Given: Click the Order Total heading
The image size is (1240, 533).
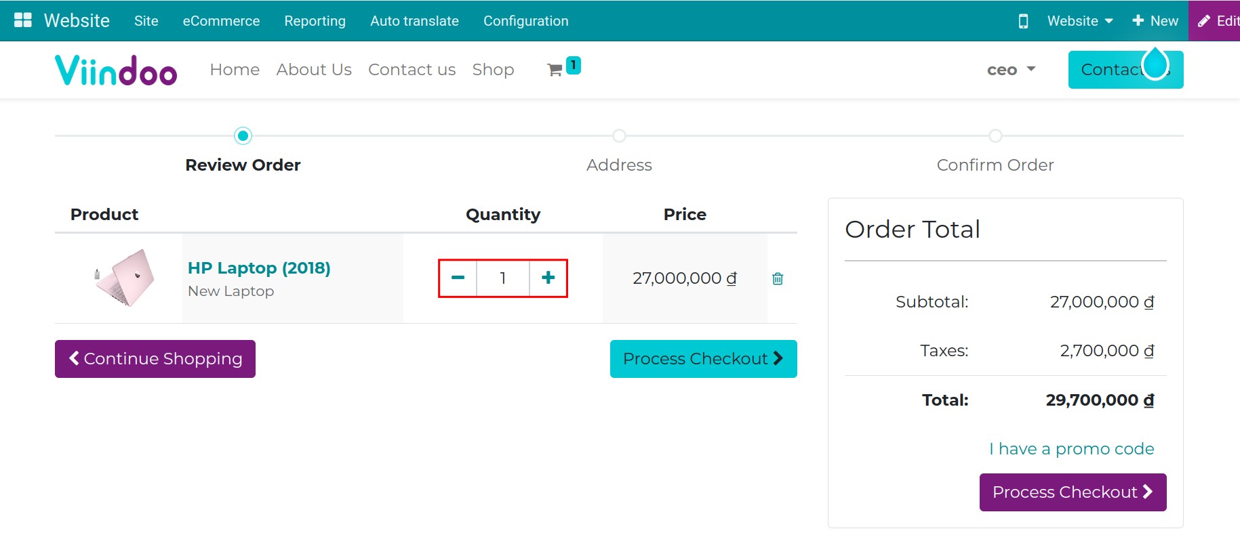Looking at the screenshot, I should [x=913, y=230].
